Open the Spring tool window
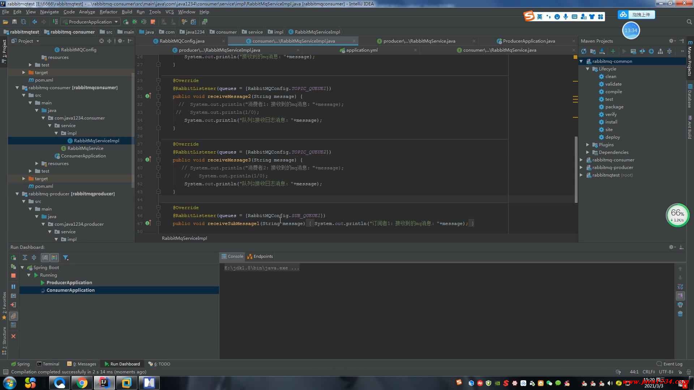The width and height of the screenshot is (694, 390). click(21, 364)
